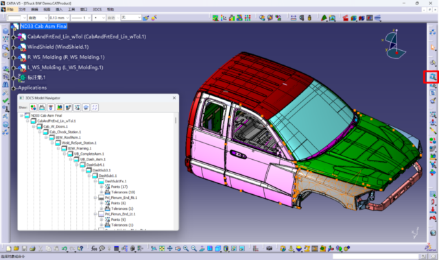
Task: Click the globe icon at right toolbar bottom
Action: point(433,233)
